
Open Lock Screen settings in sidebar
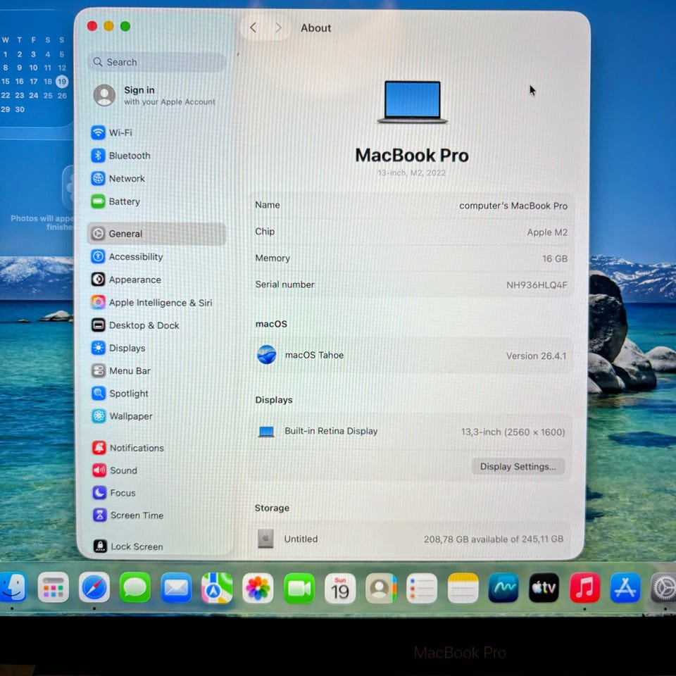coord(156,546)
